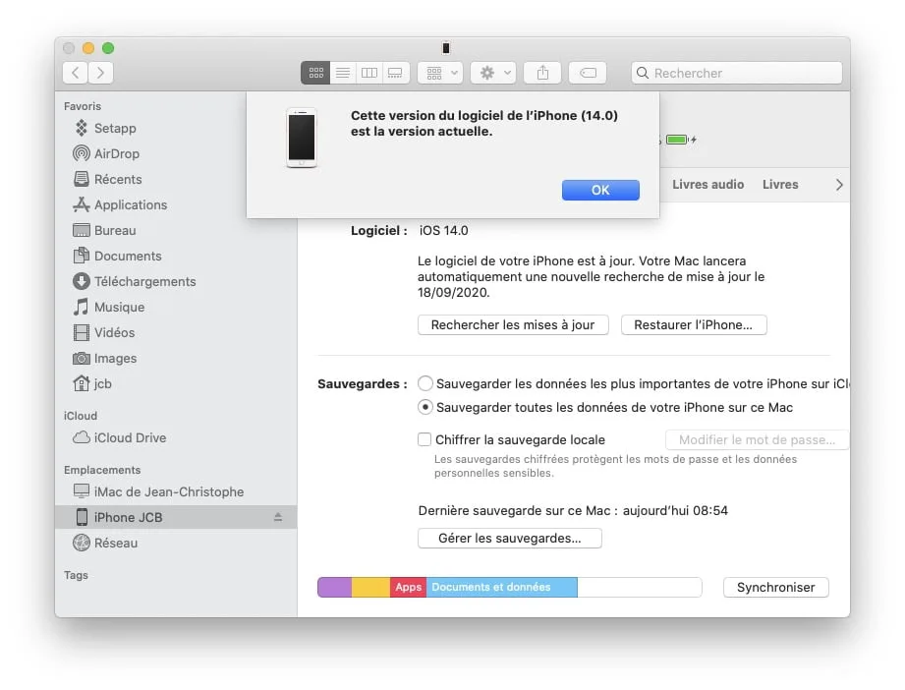This screenshot has height=690, width=905.
Task: Click the Tags sidebar section header
Action: coord(77,575)
